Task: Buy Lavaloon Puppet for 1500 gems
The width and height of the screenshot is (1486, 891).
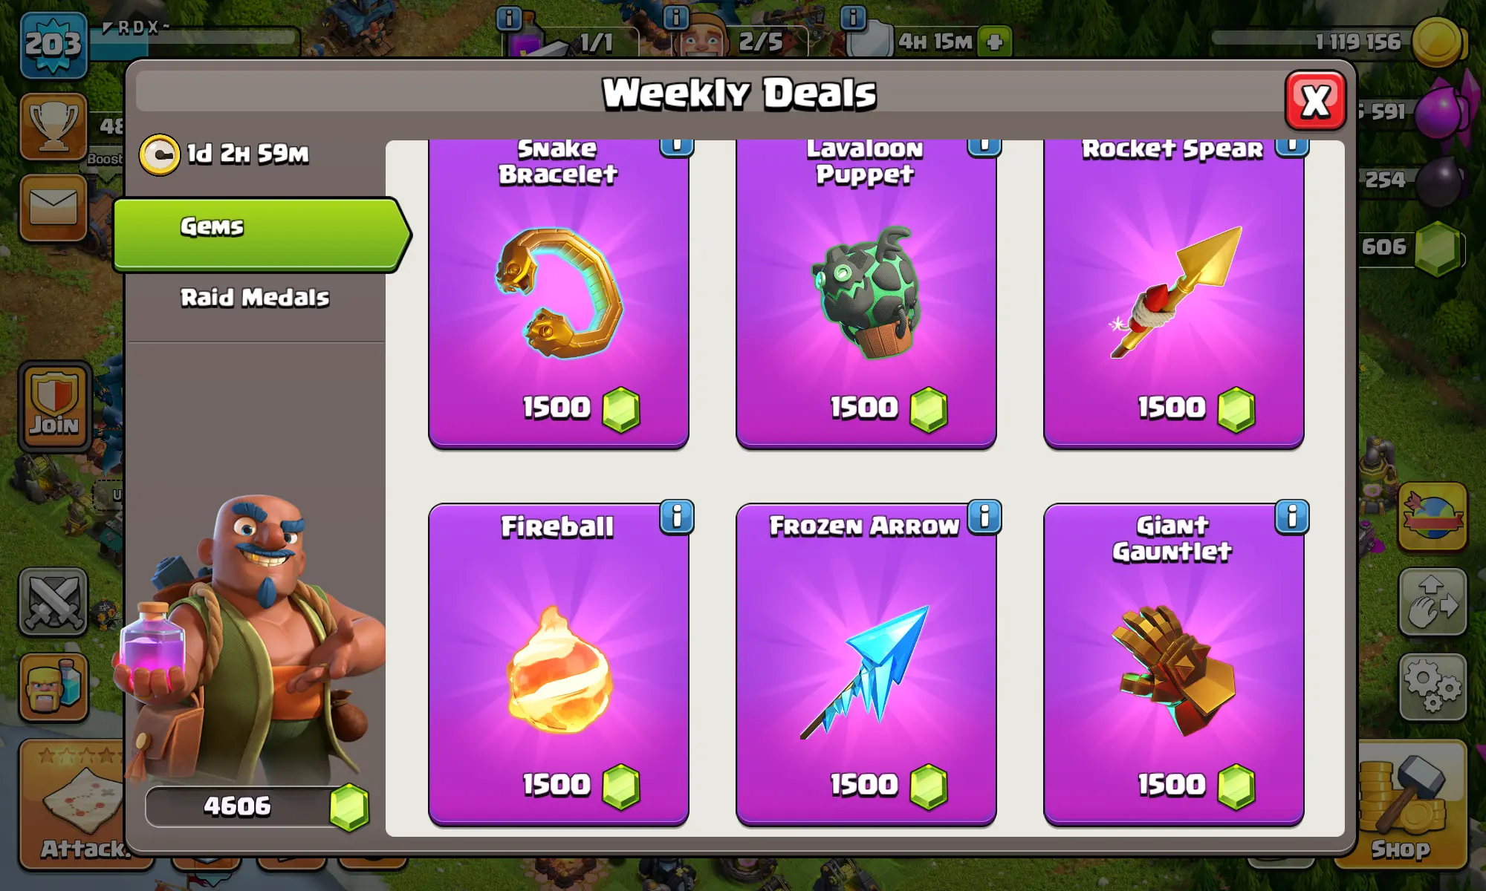Action: click(x=866, y=295)
